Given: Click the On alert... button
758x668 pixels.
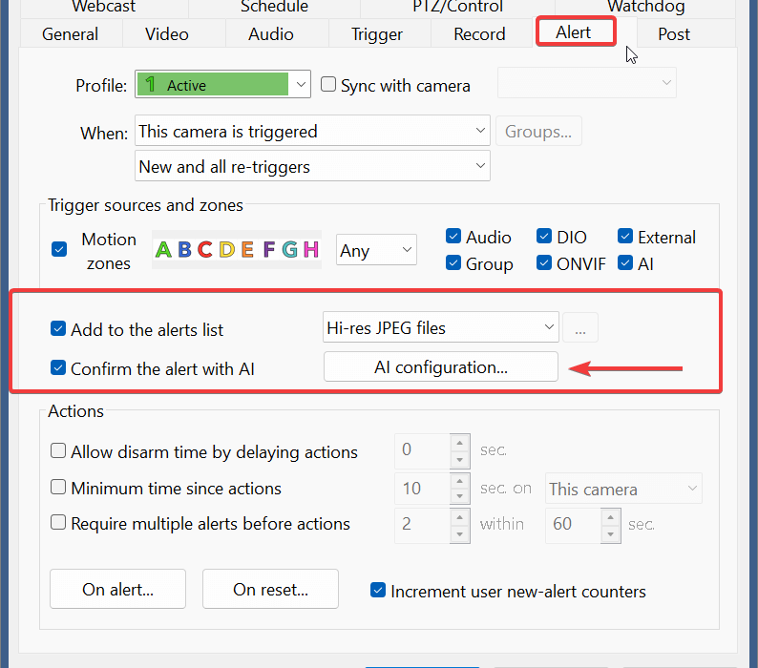Looking at the screenshot, I should click(117, 589).
